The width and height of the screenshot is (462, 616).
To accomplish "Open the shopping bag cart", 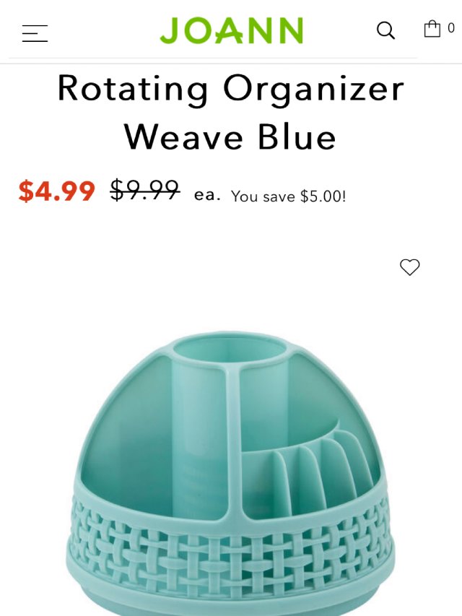I will [x=432, y=29].
